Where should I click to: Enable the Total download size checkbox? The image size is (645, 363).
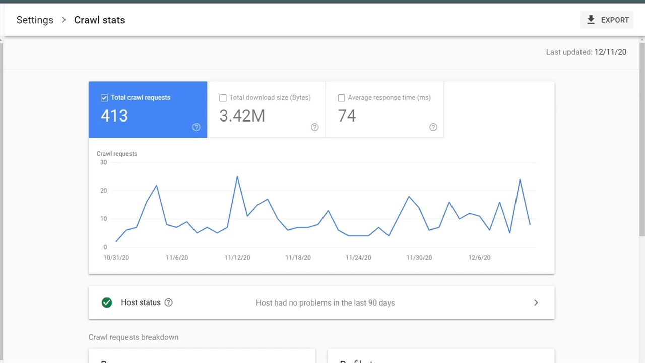tap(223, 98)
